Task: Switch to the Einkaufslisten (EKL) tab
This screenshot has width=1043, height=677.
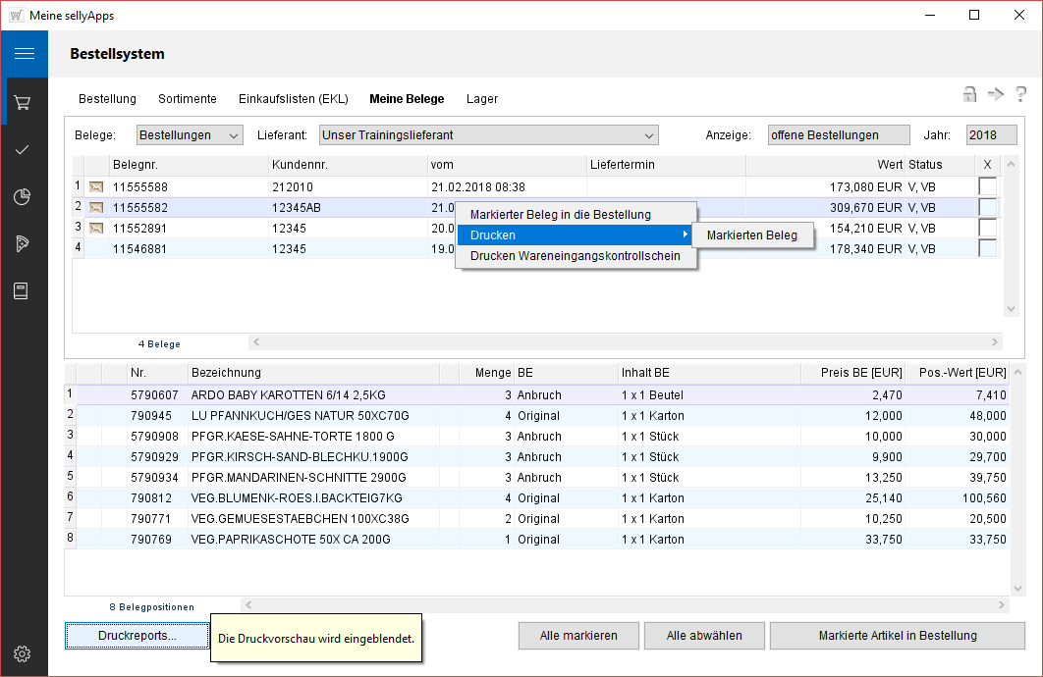Action: [293, 99]
